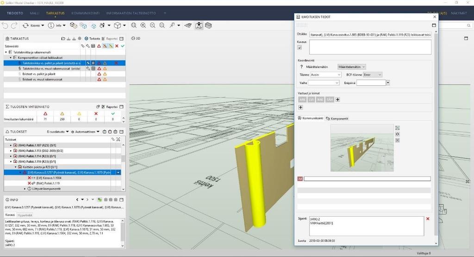
Task: Click the sectioning grid plane icon
Action: click(188, 26)
